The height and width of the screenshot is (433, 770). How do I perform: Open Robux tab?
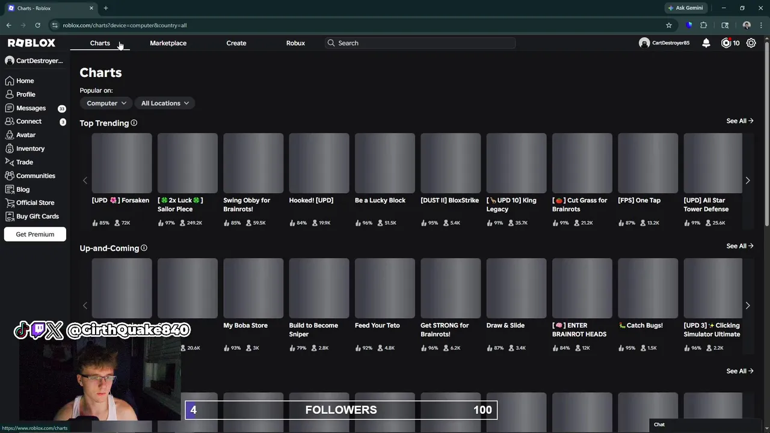[295, 43]
